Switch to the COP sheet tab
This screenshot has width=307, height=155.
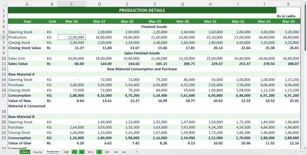point(66,152)
